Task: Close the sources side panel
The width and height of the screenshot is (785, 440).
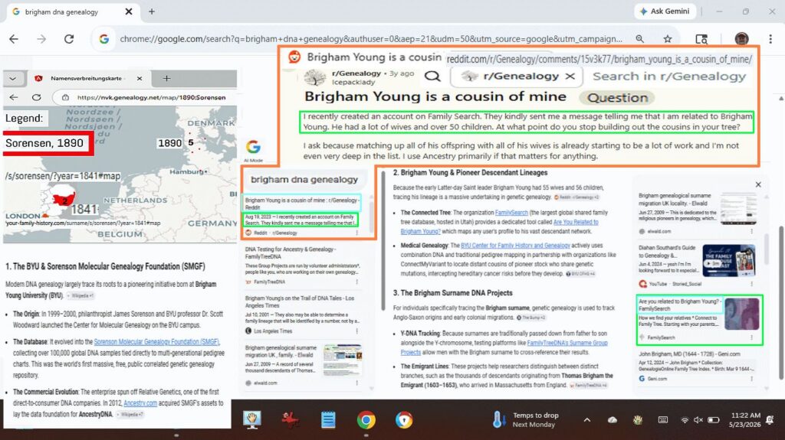Action: pos(758,184)
